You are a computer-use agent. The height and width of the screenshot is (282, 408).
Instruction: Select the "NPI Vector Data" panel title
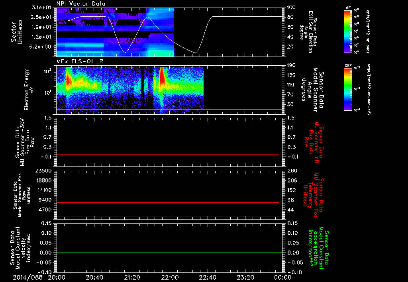[81, 4]
